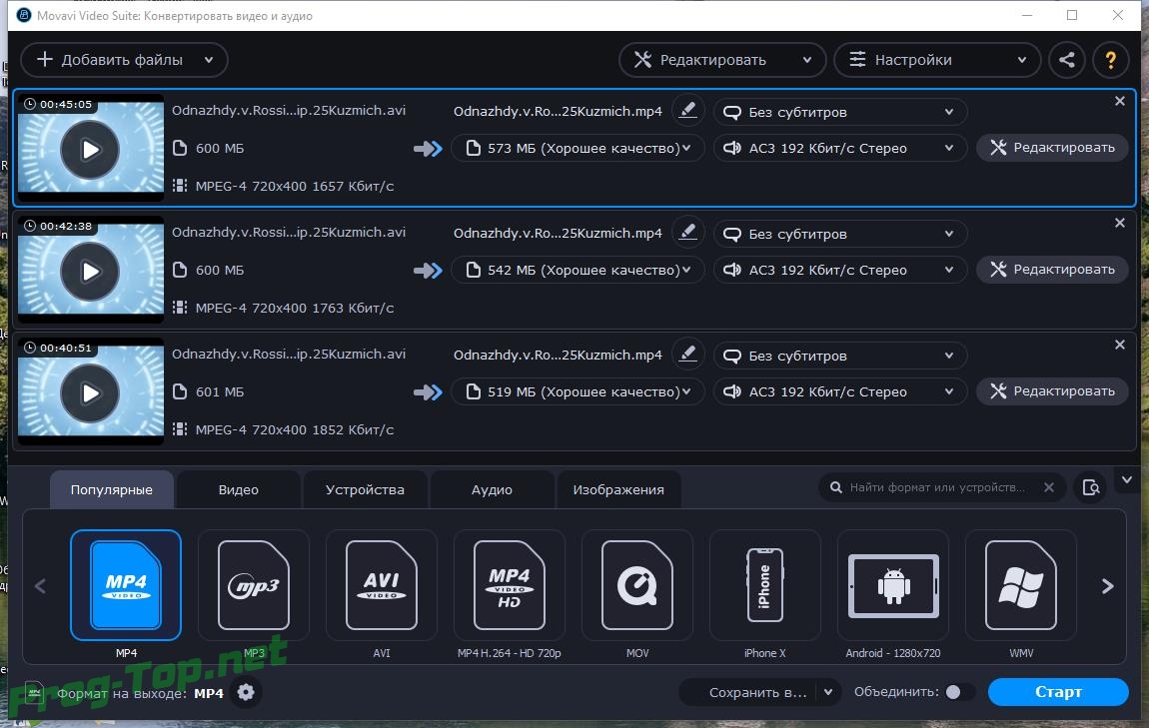Select the MP3 format preset icon

coord(254,585)
